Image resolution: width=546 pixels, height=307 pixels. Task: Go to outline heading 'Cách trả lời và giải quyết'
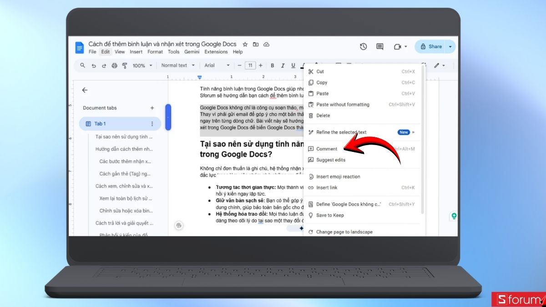tap(124, 223)
